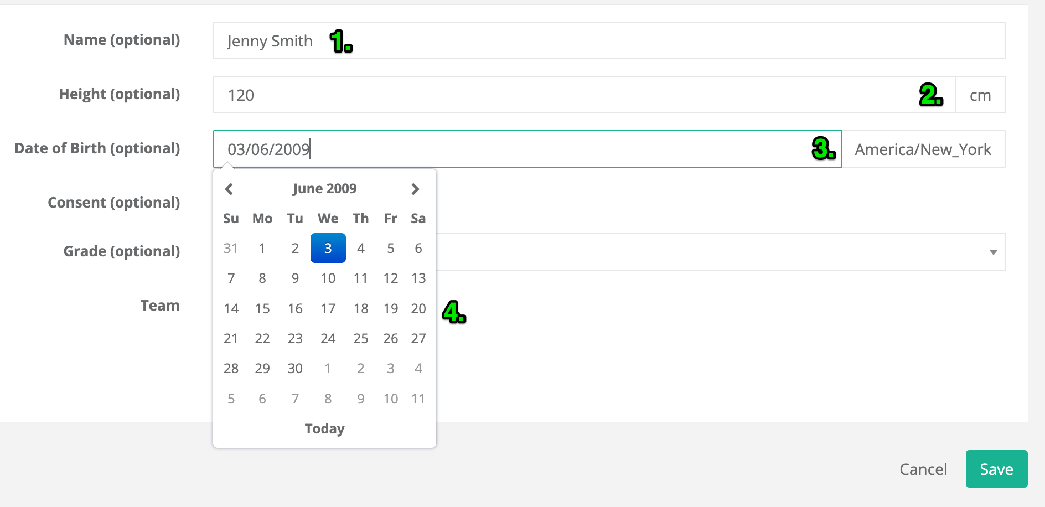The height and width of the screenshot is (507, 1045).
Task: Choose June 8 in the calendar
Action: (x=262, y=278)
